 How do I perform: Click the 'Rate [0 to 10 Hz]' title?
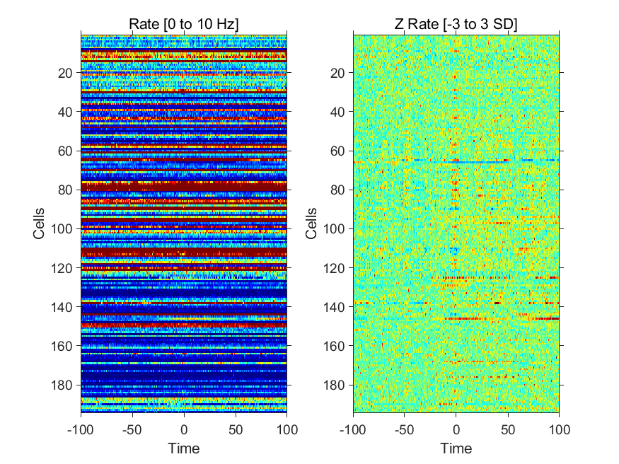coord(183,24)
